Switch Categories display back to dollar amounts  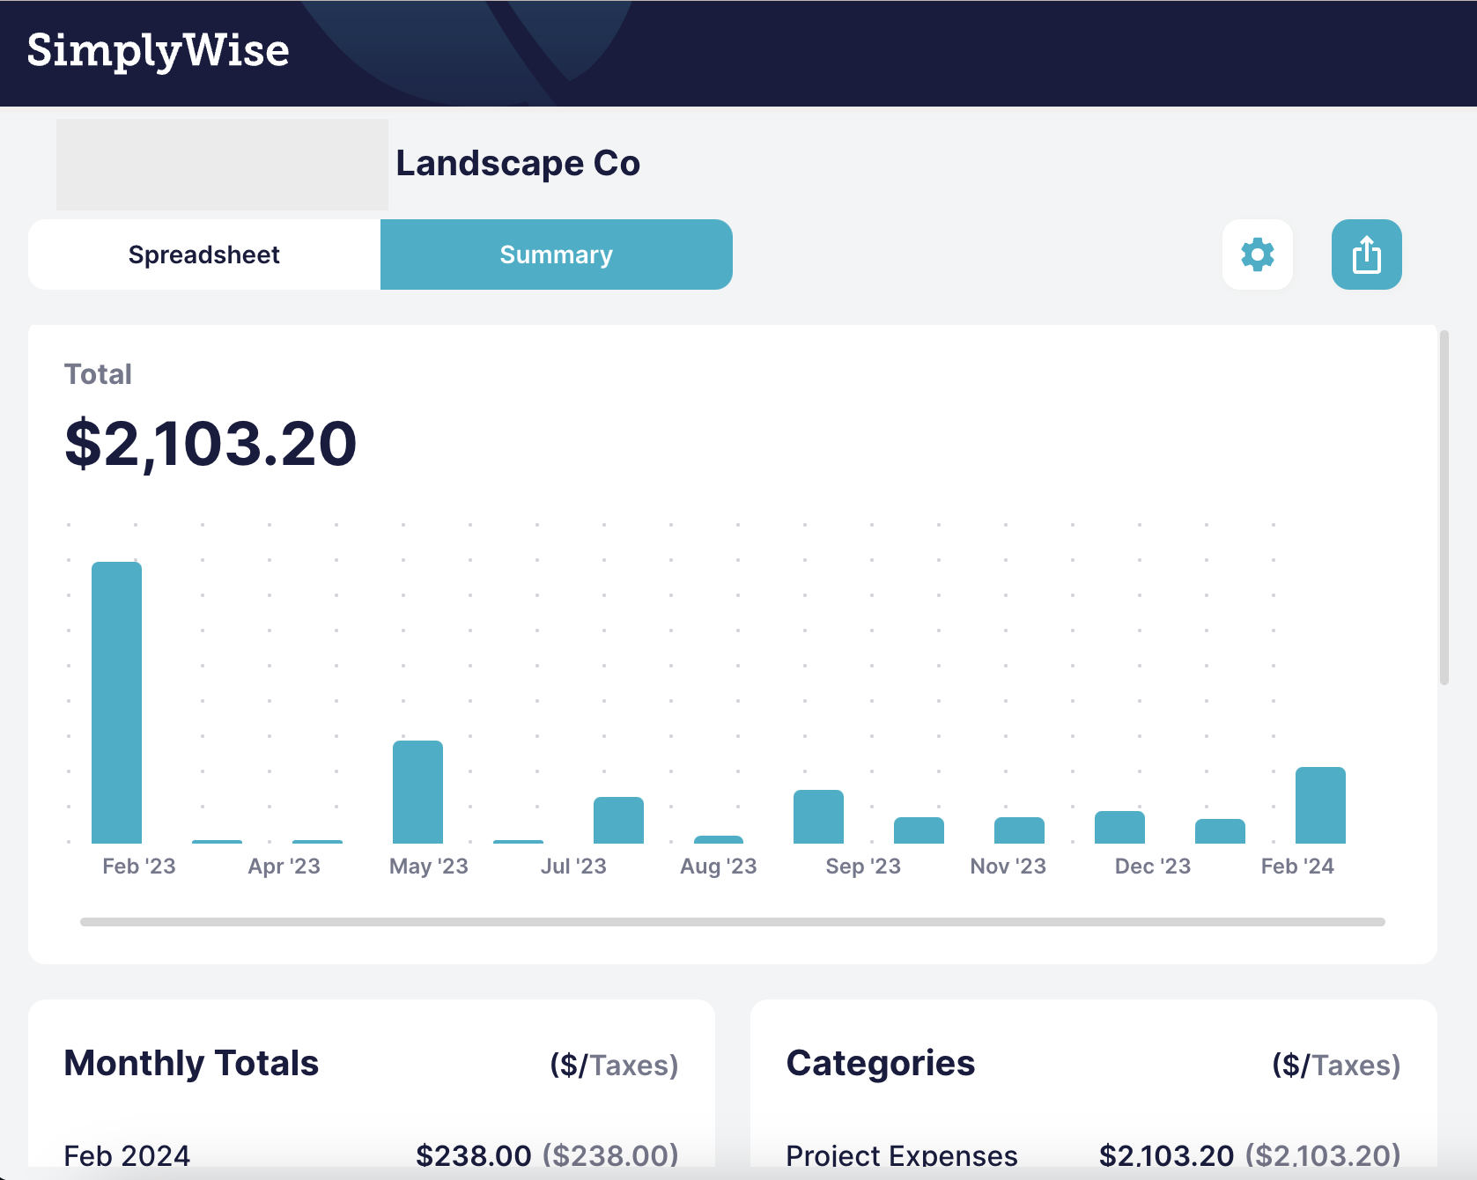click(1289, 1065)
